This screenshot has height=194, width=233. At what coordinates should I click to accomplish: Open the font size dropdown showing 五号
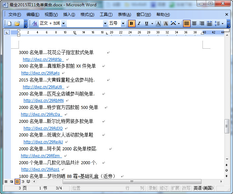coord(123,24)
